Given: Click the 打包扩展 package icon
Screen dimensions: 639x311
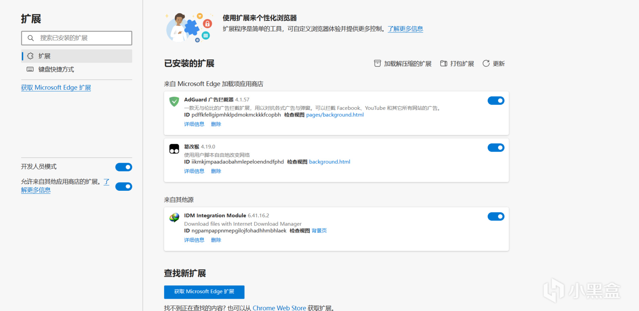Looking at the screenshot, I should 444,63.
